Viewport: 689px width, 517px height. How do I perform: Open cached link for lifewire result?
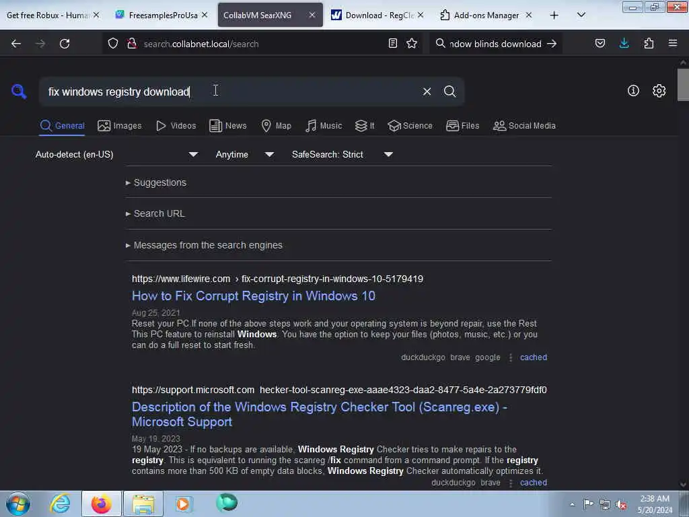(x=534, y=357)
